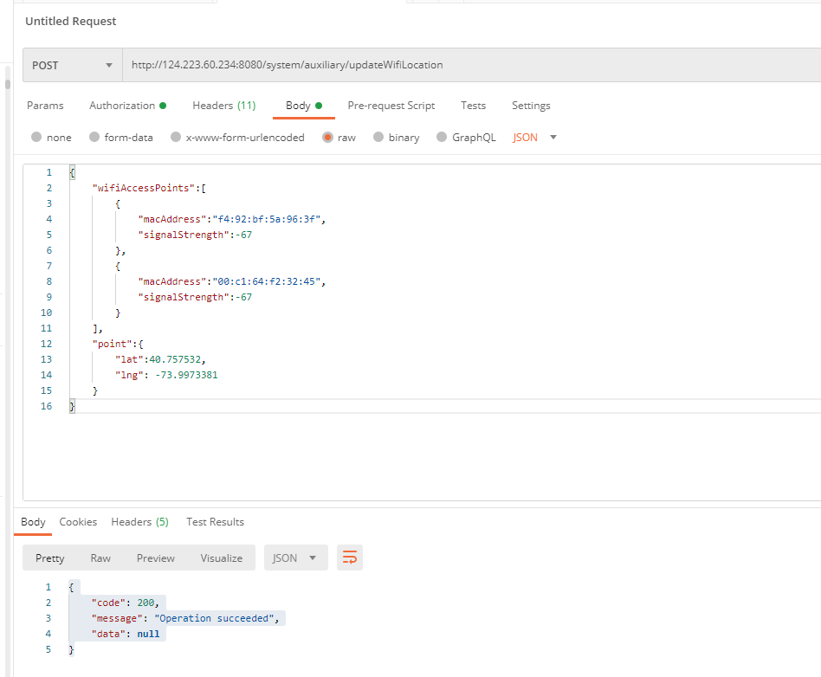Viewport: 821px width, 677px height.
Task: Open the Pre-request Script tab
Action: coord(391,106)
